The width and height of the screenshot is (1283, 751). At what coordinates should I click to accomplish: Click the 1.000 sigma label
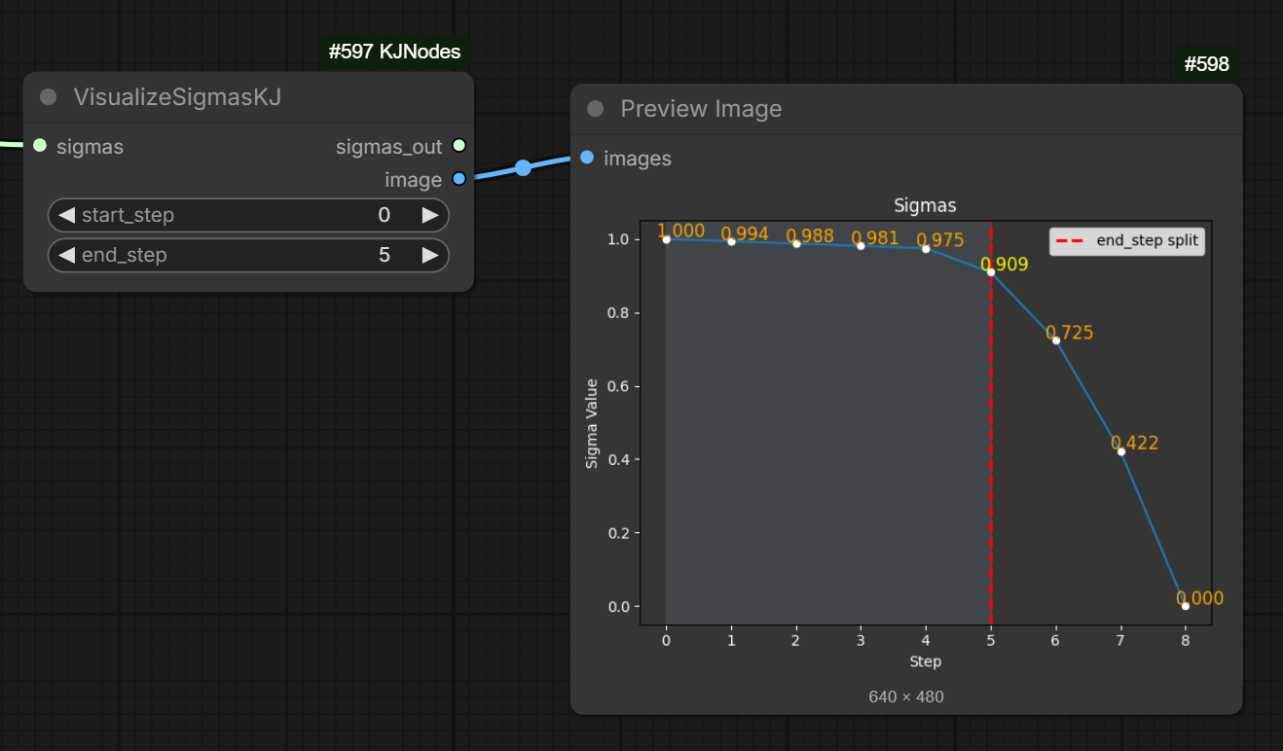coord(680,231)
